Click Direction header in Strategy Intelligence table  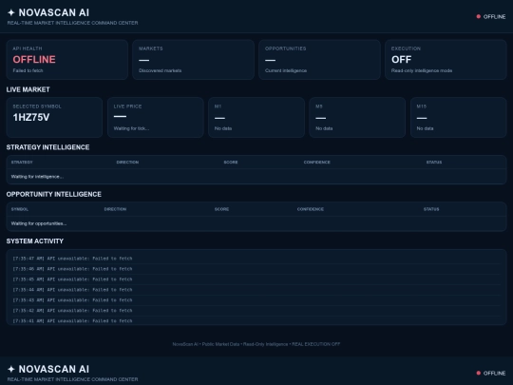127,162
